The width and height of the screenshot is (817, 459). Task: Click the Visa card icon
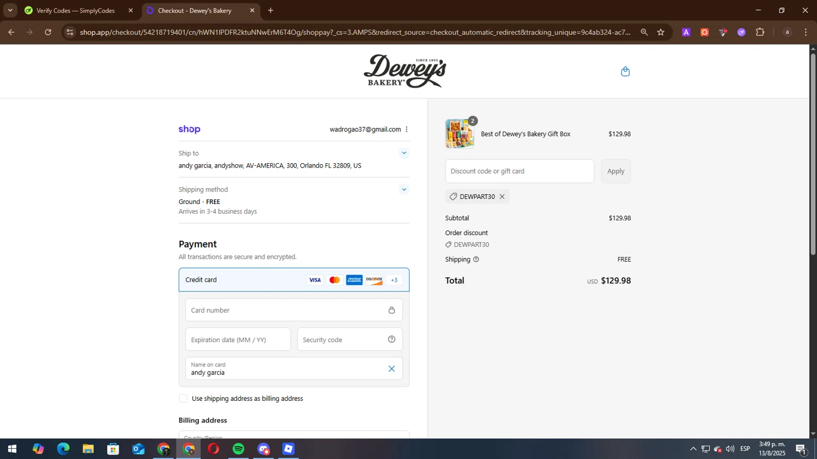[x=315, y=280]
